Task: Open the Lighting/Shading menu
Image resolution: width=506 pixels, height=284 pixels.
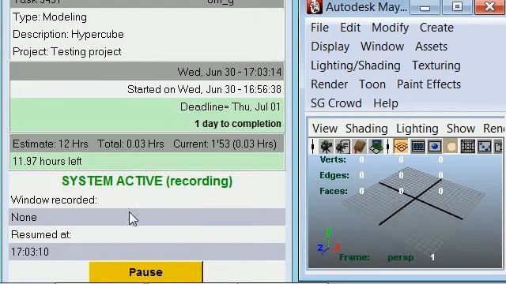Action: (356, 65)
